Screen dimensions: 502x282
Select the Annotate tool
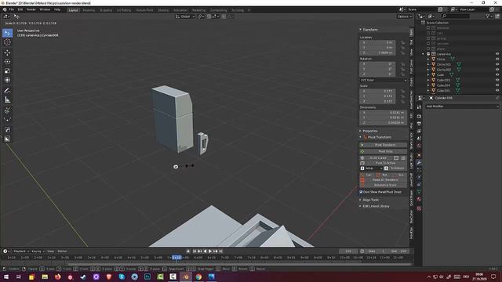7,91
